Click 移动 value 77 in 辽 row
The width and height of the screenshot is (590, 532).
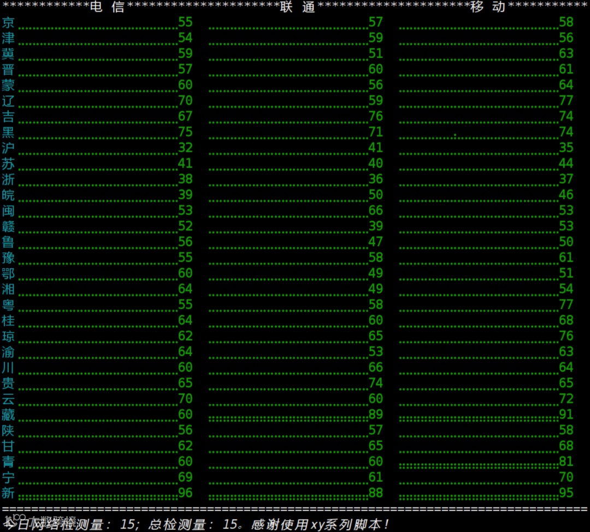[567, 101]
